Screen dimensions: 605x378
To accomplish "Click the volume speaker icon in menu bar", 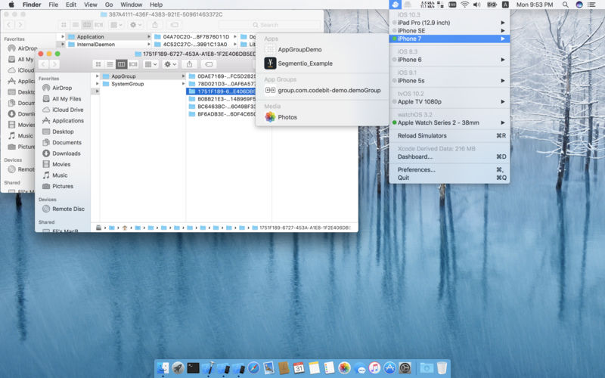I will [x=477, y=5].
